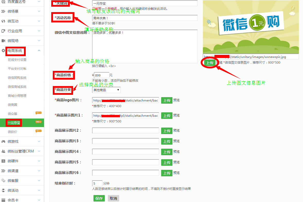Expand the 微活动 menu chevron

[x=39, y=190]
